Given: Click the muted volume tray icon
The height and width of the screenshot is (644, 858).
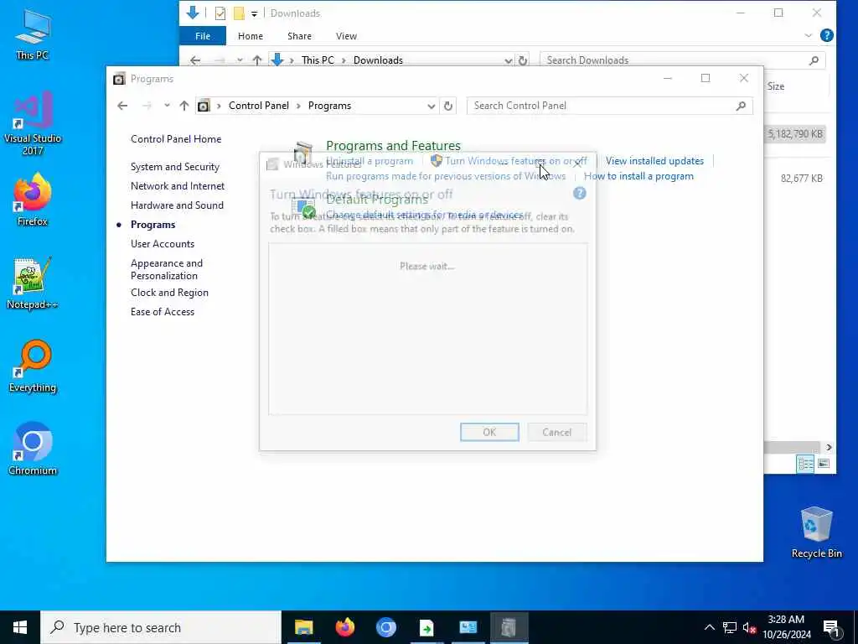Looking at the screenshot, I should tap(749, 627).
